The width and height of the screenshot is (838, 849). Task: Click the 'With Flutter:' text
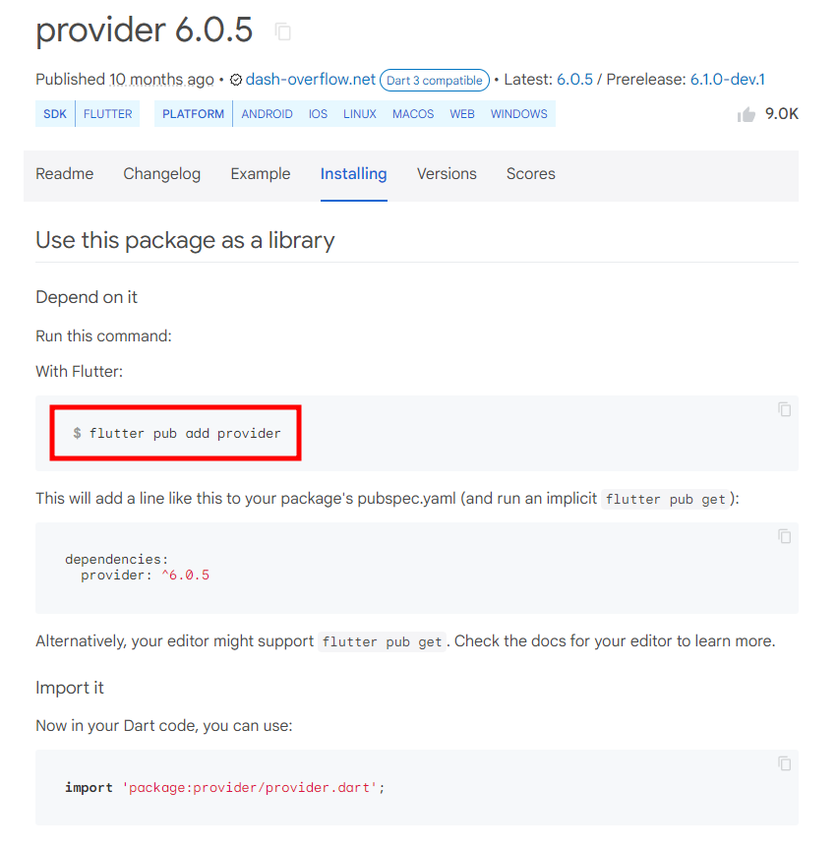pyautogui.click(x=79, y=372)
